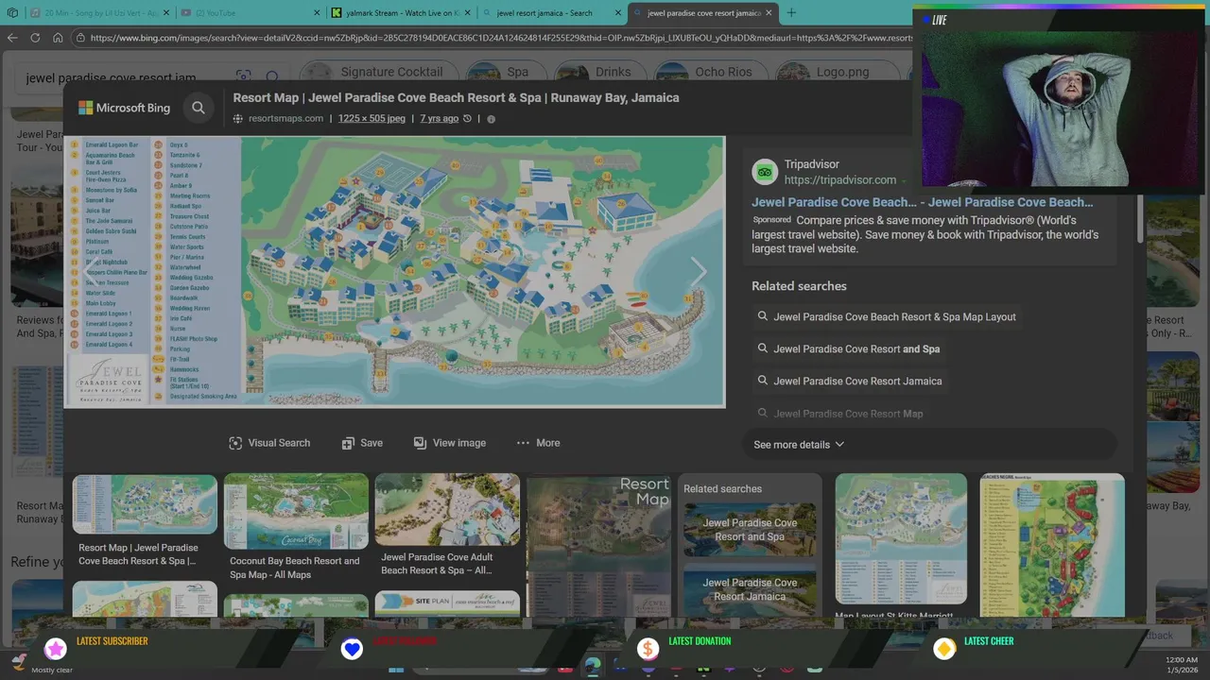Click the browser address bar URL
This screenshot has width=1210, height=680.
click(501, 38)
